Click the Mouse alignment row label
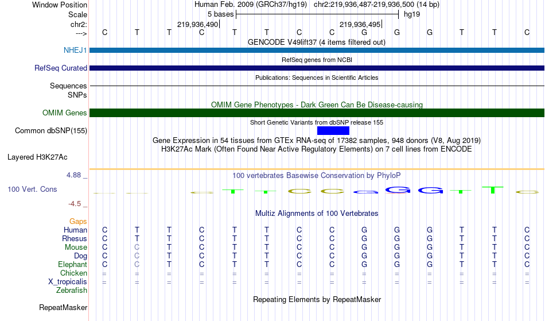The width and height of the screenshot is (545, 321). 76,247
